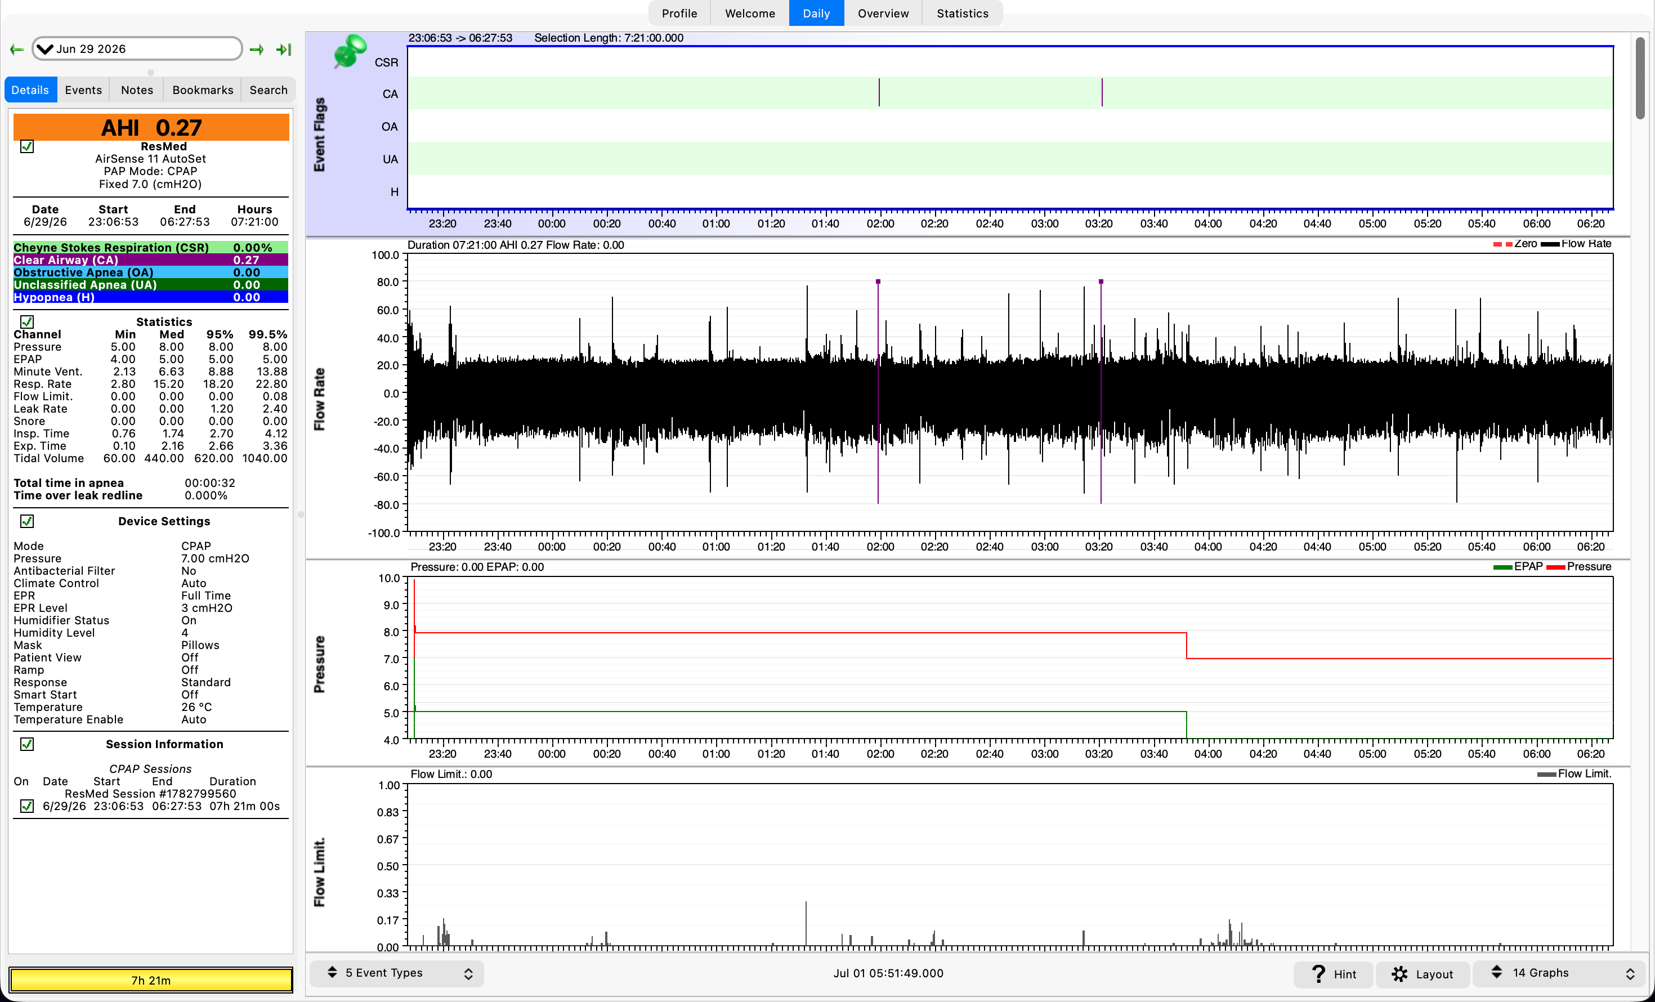Open the Search side tab
The width and height of the screenshot is (1655, 1002).
click(x=269, y=90)
